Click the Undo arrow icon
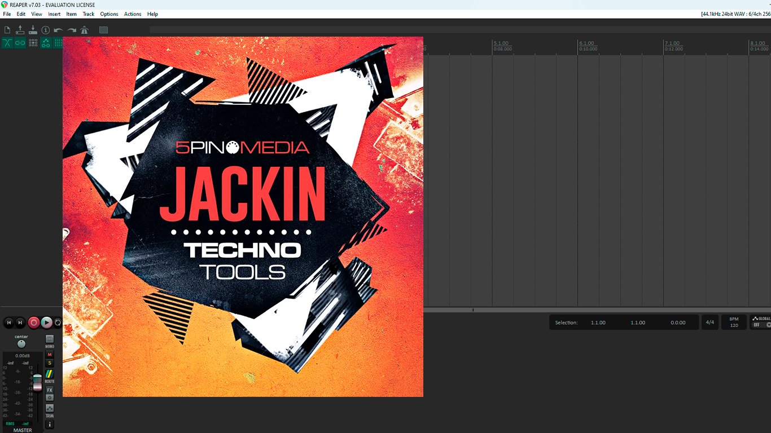 click(58, 30)
